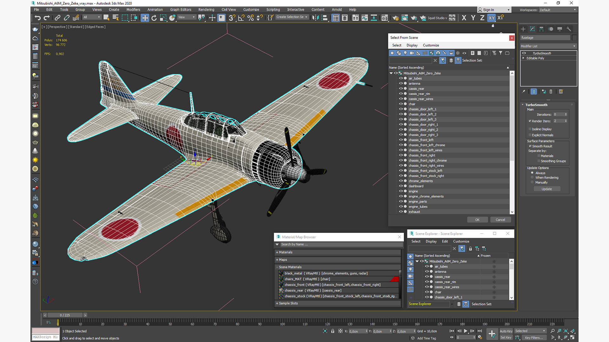Click the Set Key button
The width and height of the screenshot is (609, 342).
pyautogui.click(x=506, y=338)
